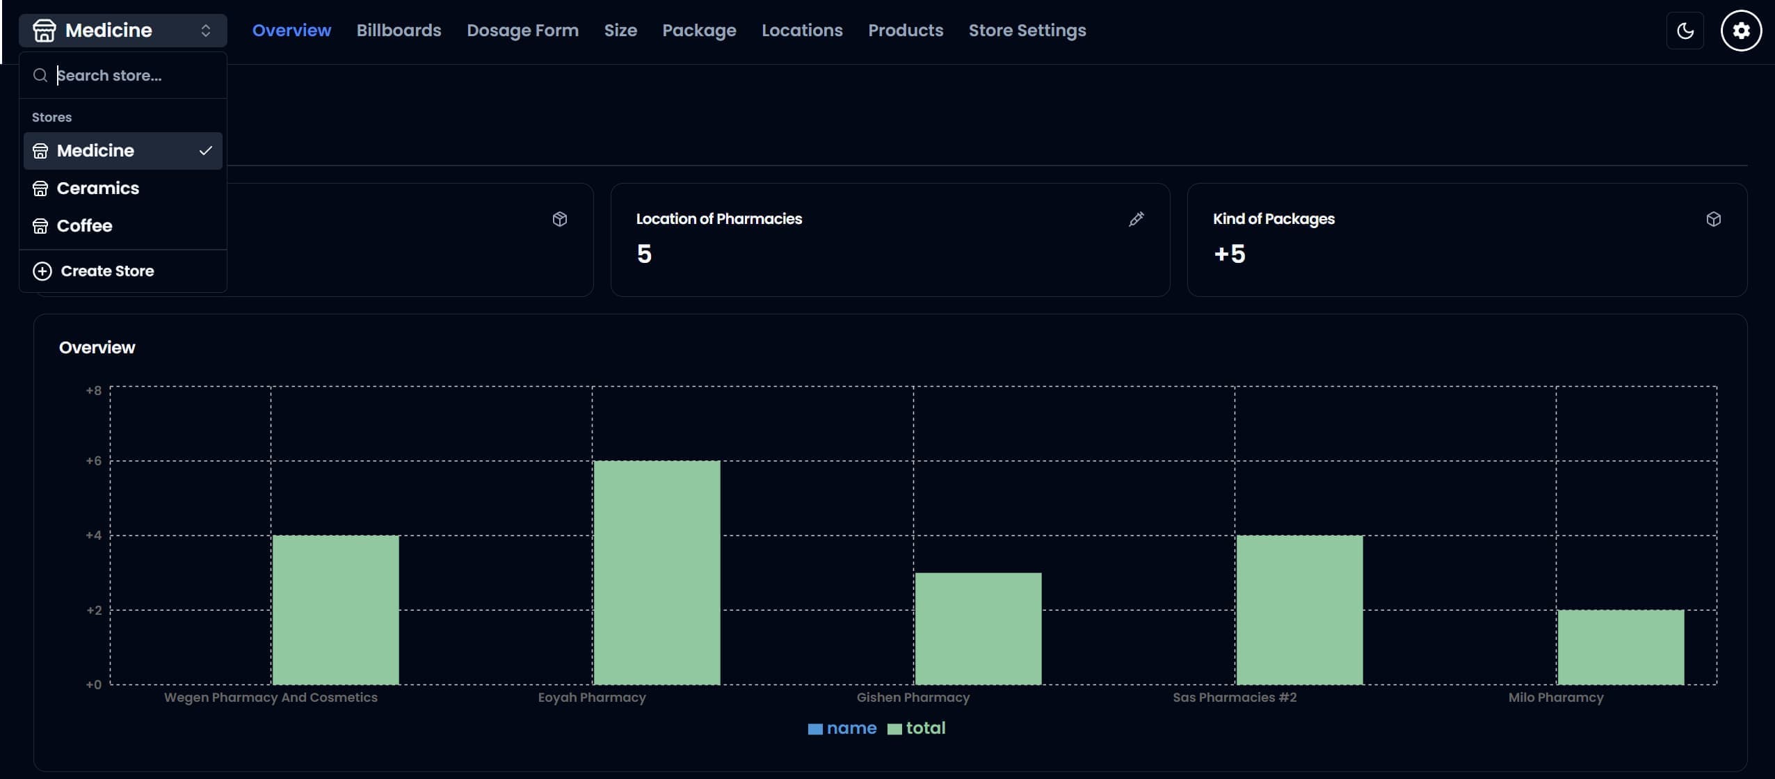
Task: Click the Eoyah Pharmacy green bar
Action: click(x=657, y=572)
